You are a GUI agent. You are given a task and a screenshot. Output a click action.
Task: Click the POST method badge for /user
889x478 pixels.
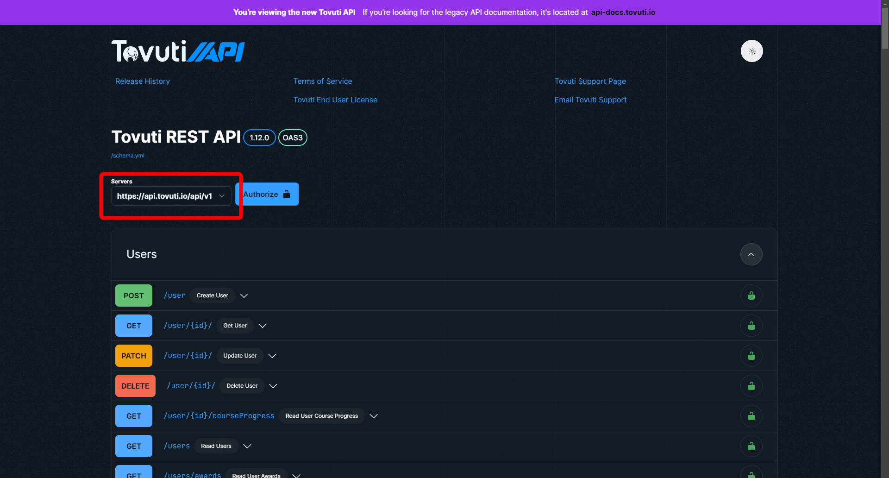134,296
